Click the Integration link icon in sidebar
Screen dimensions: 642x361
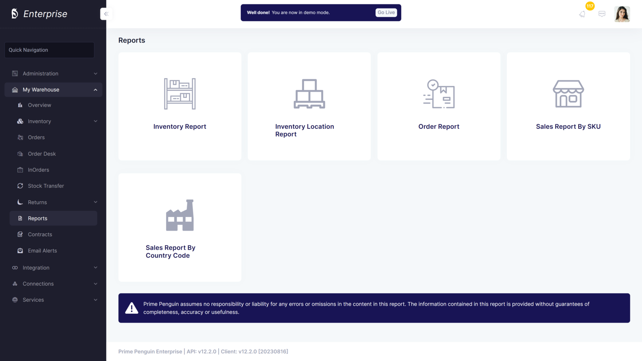tap(15, 268)
